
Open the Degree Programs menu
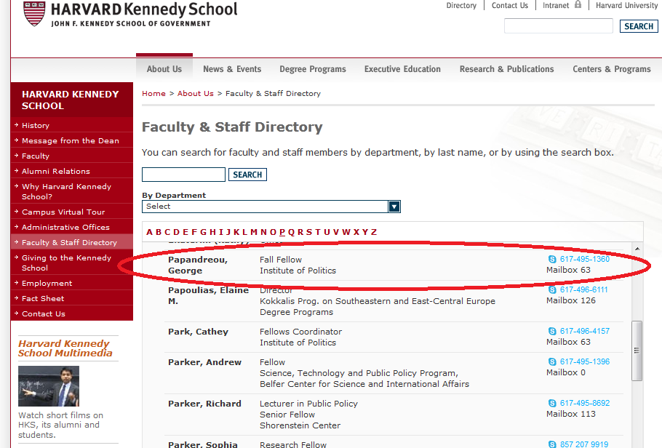tap(313, 69)
